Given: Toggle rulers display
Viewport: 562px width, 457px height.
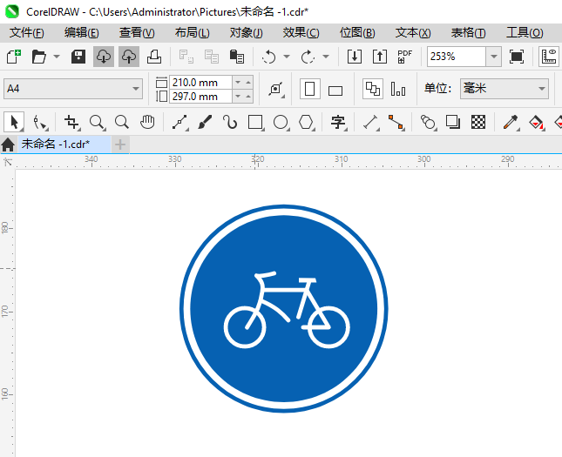Looking at the screenshot, I should pos(549,57).
